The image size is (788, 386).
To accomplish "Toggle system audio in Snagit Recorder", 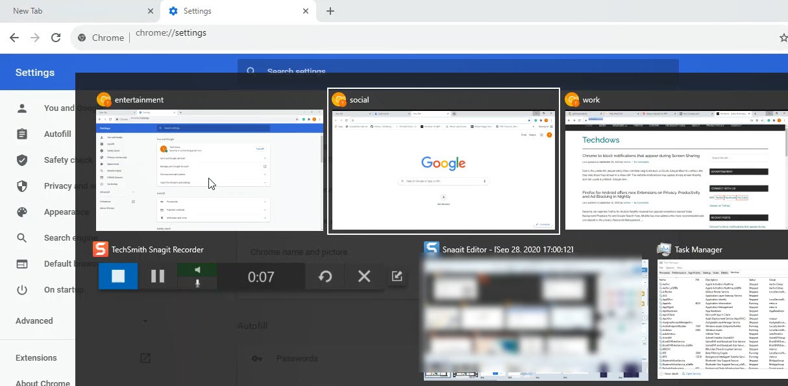I will [197, 270].
